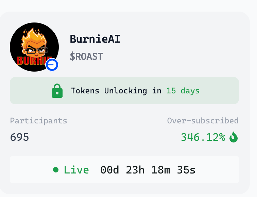Click the countdown timer 00d 23h 18m 35s
Image resolution: width=257 pixels, height=197 pixels.
(148, 170)
